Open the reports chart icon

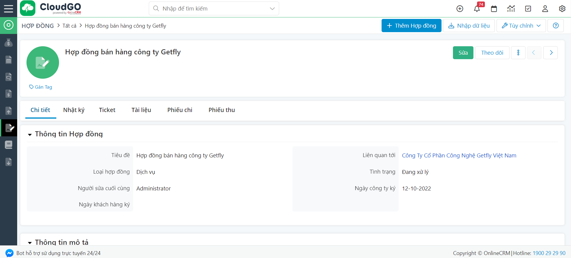[x=511, y=9]
